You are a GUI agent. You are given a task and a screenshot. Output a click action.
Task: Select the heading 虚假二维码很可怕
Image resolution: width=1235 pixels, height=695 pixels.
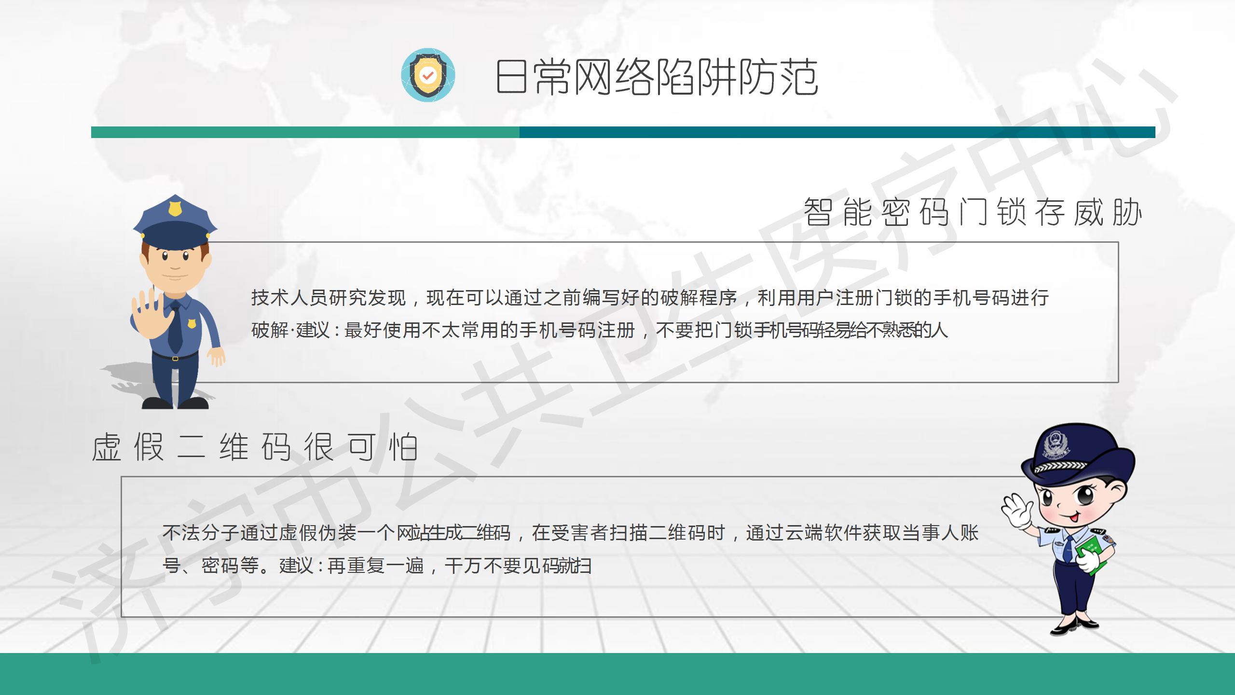[x=254, y=447]
